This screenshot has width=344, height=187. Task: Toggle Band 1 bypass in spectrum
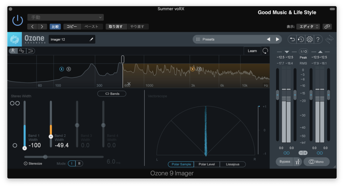62,69
